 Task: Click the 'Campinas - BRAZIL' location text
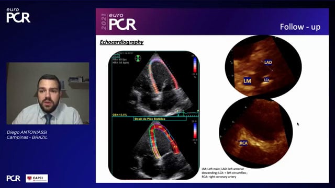coord(27,137)
